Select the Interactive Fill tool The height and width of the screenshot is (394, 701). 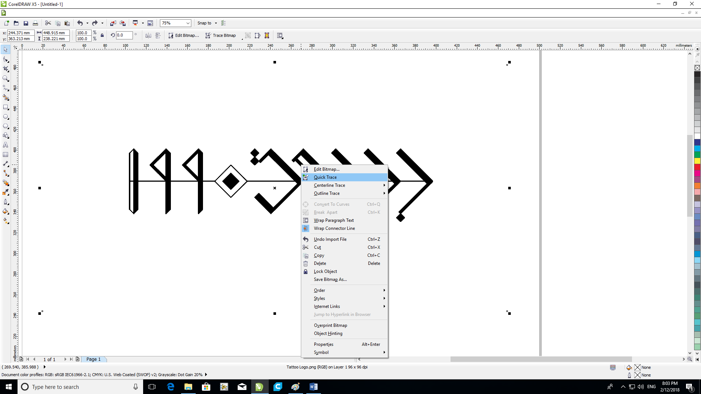pyautogui.click(x=5, y=221)
